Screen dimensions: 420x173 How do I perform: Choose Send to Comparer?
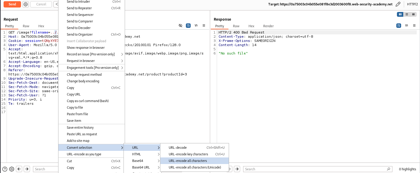[x=91, y=21]
